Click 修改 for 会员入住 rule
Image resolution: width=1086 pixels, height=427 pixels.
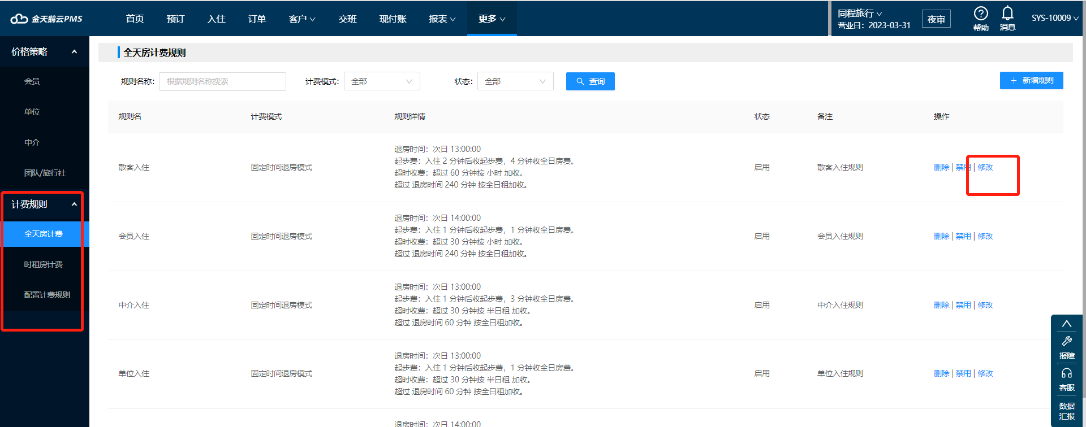(x=985, y=236)
